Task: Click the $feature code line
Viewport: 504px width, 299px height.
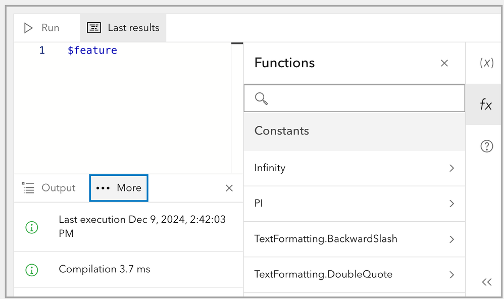Action: tap(92, 51)
